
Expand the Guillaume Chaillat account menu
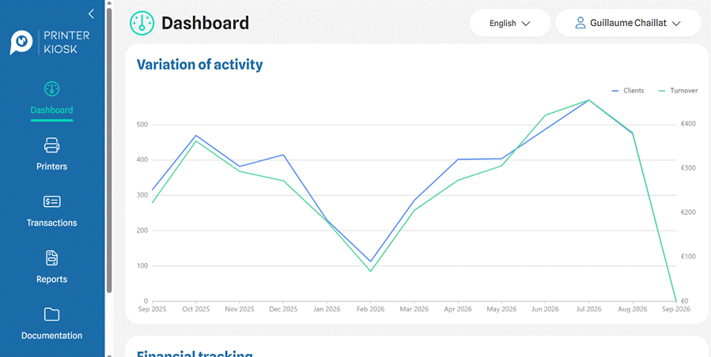coord(628,23)
